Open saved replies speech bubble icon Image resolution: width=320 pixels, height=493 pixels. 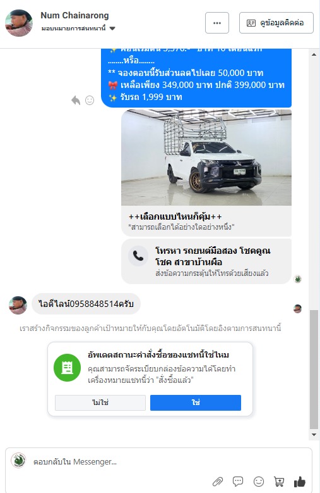238,482
